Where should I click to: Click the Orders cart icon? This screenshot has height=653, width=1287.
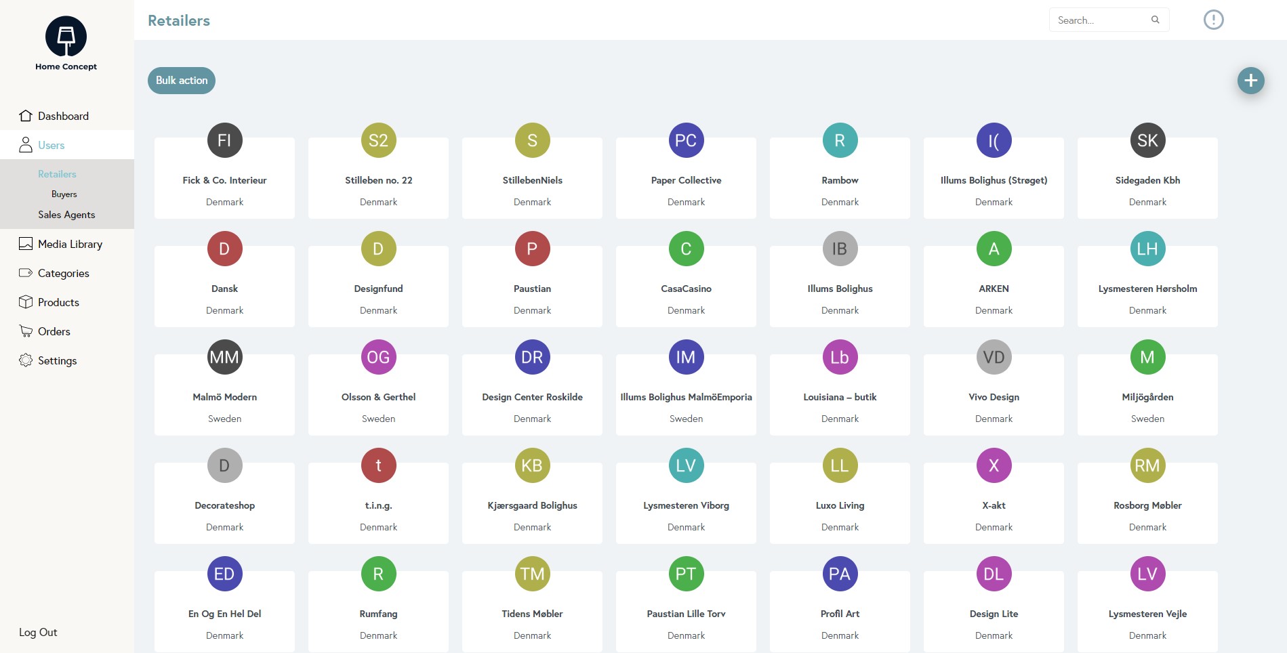pos(26,331)
